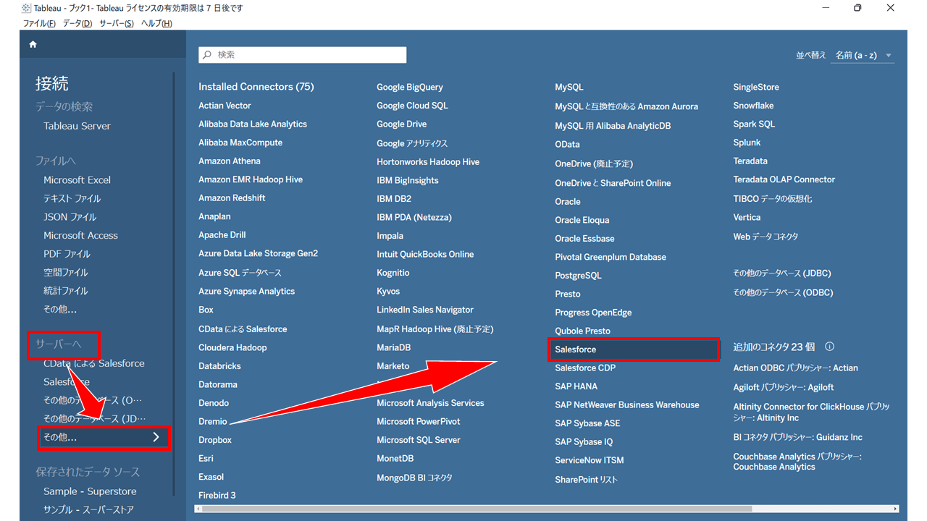
Task: Select Microsoft Access connection
Action: 80,235
